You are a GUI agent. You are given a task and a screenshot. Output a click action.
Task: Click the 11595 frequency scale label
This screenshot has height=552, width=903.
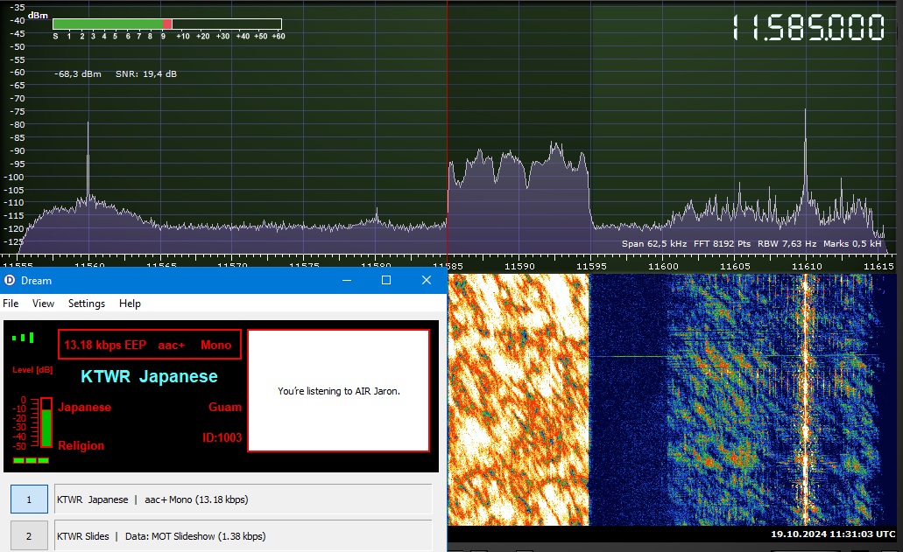pos(591,266)
